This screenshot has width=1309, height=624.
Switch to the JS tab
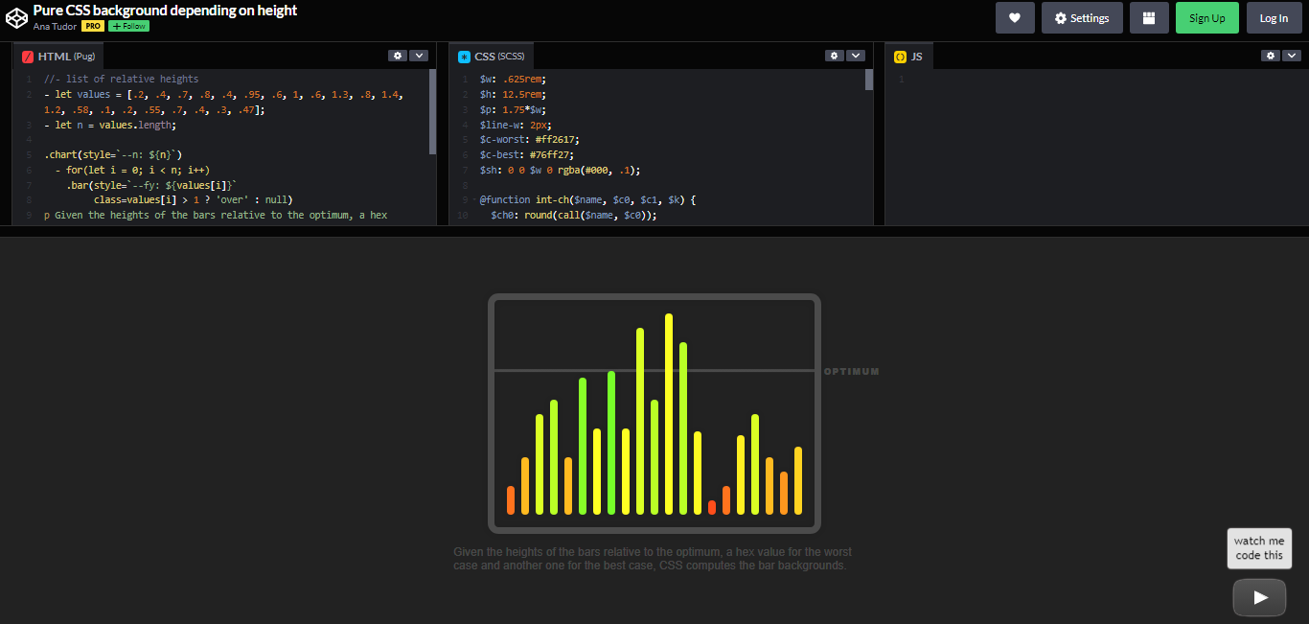tap(909, 56)
